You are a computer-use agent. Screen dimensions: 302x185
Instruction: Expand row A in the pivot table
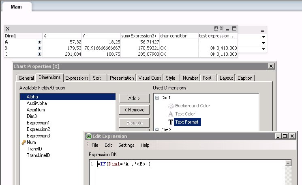tap(39, 42)
